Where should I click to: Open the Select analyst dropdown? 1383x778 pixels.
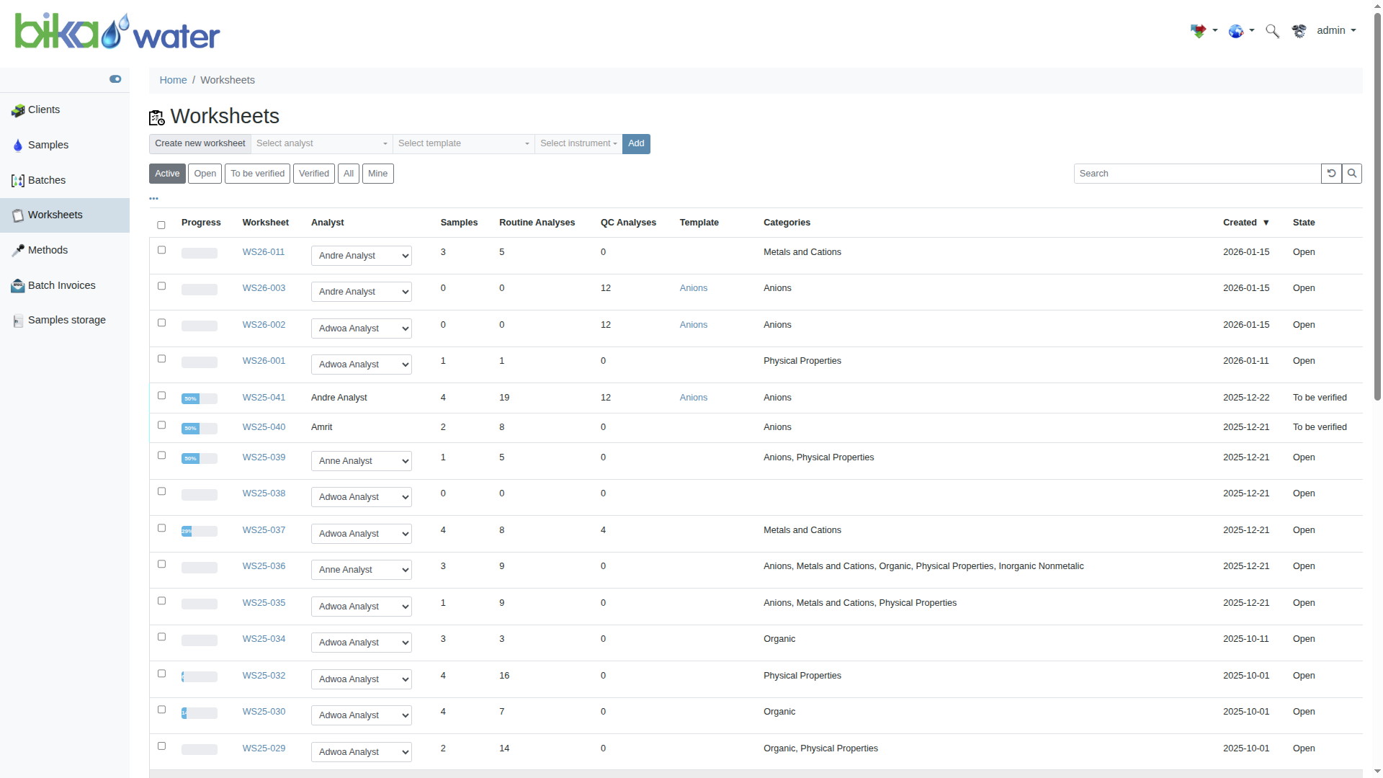pos(321,144)
